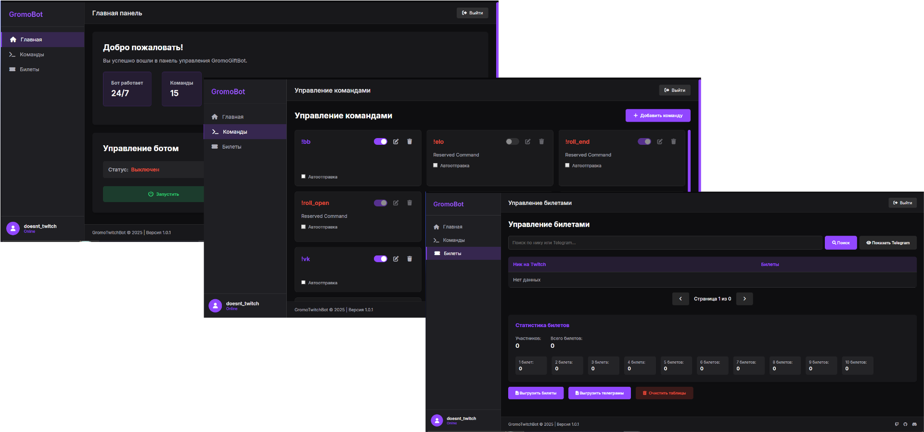The width and height of the screenshot is (924, 432).
Task: Click the GitHub icon in the tickets footer
Action: click(x=905, y=424)
